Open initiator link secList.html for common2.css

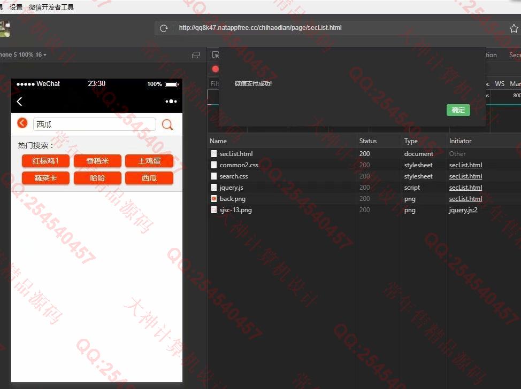tap(465, 165)
